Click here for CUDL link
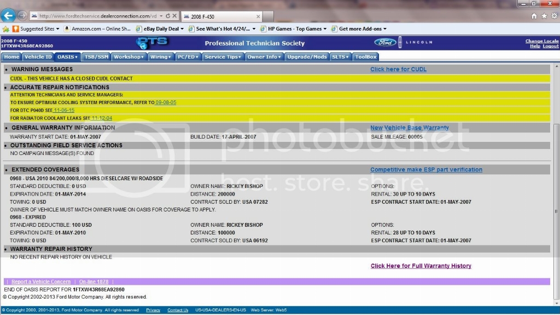This screenshot has width=560, height=315. 398,69
